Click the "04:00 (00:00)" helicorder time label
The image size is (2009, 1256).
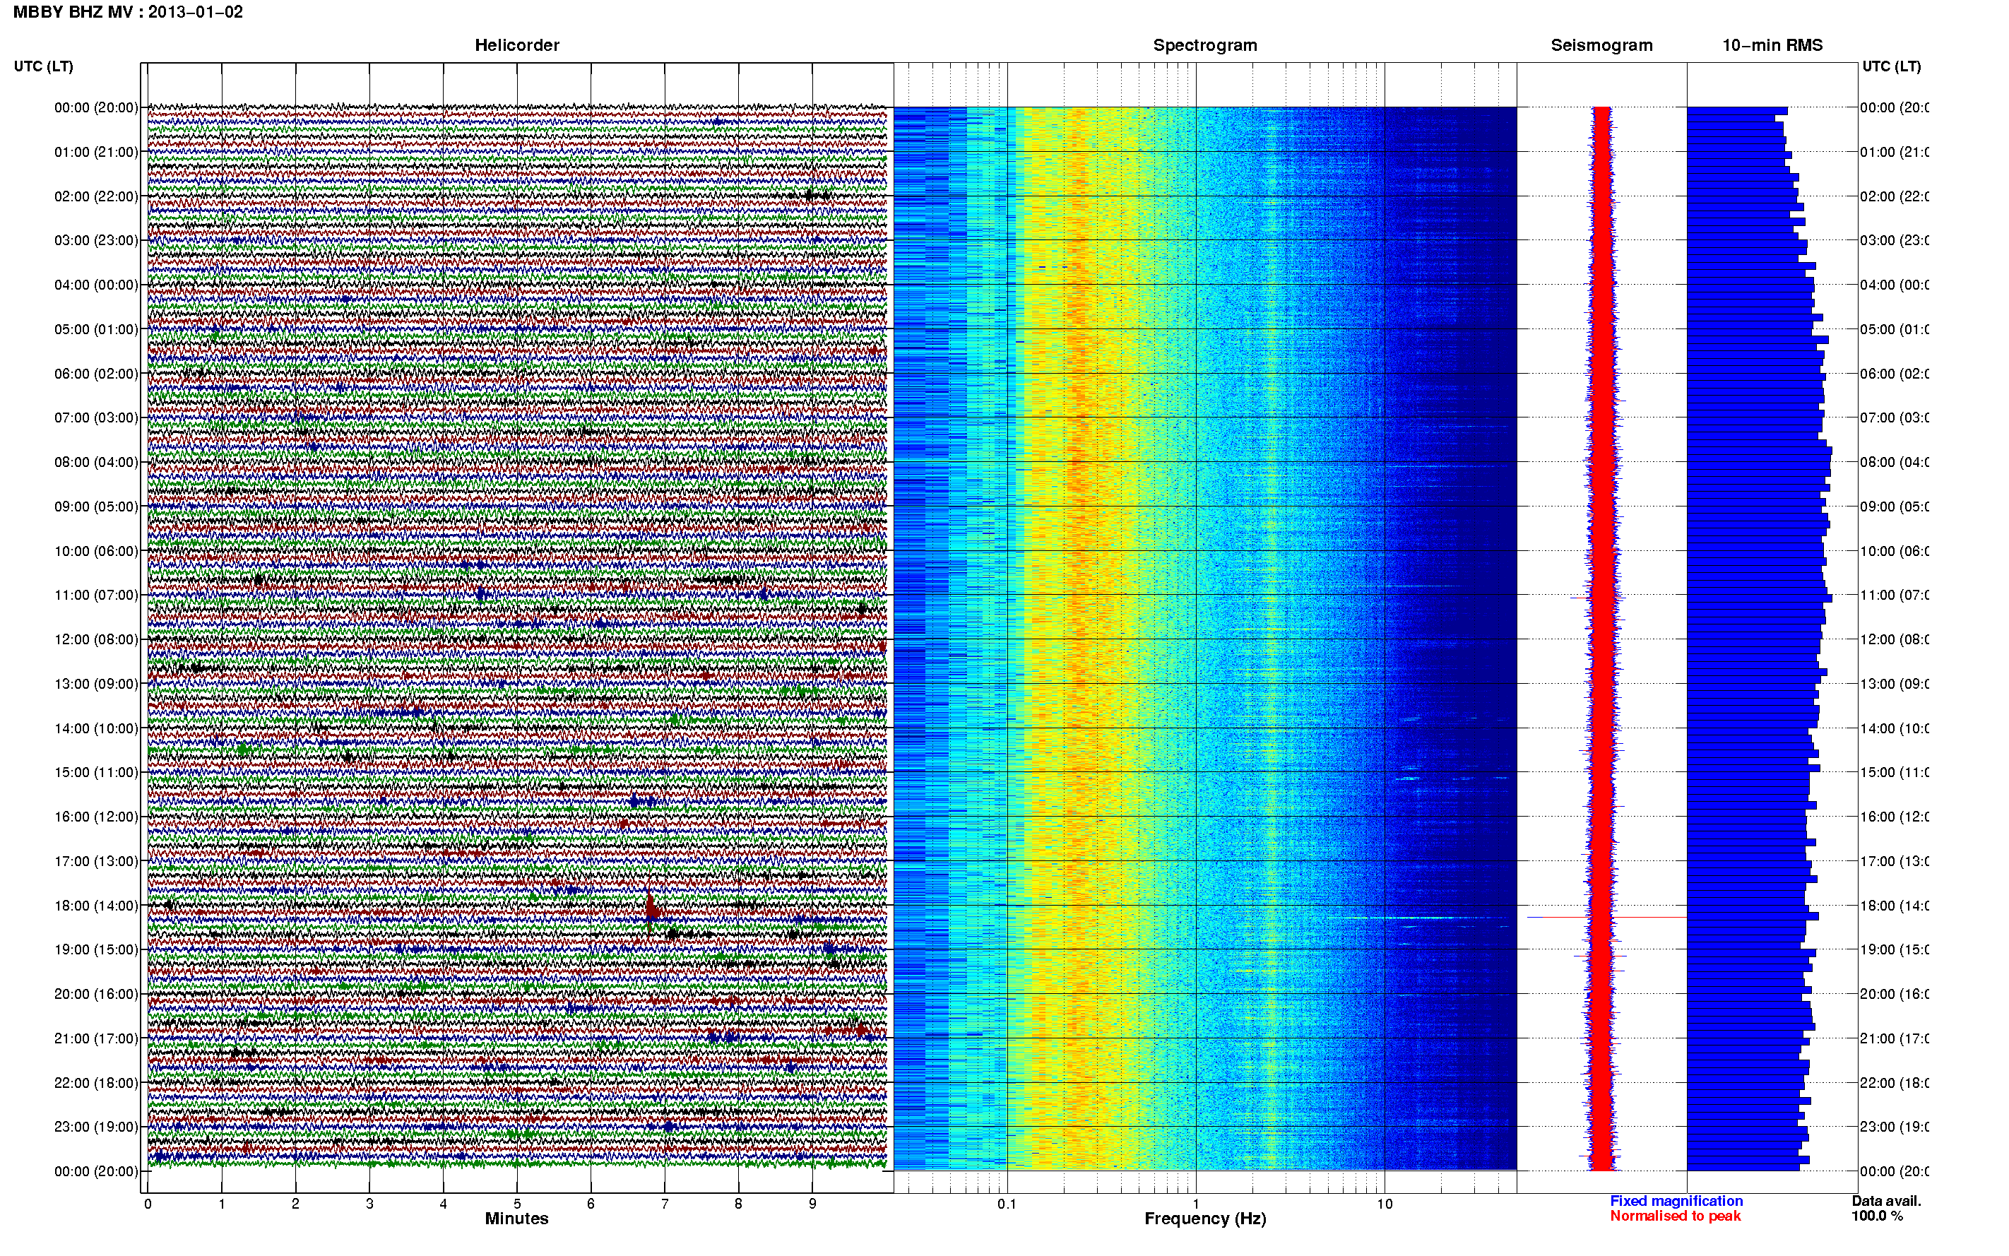click(x=96, y=285)
